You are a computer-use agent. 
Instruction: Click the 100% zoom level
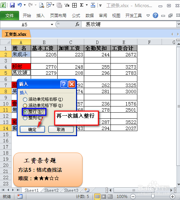122,197
